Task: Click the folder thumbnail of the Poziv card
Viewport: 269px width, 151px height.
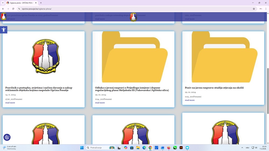Action: pos(223,57)
